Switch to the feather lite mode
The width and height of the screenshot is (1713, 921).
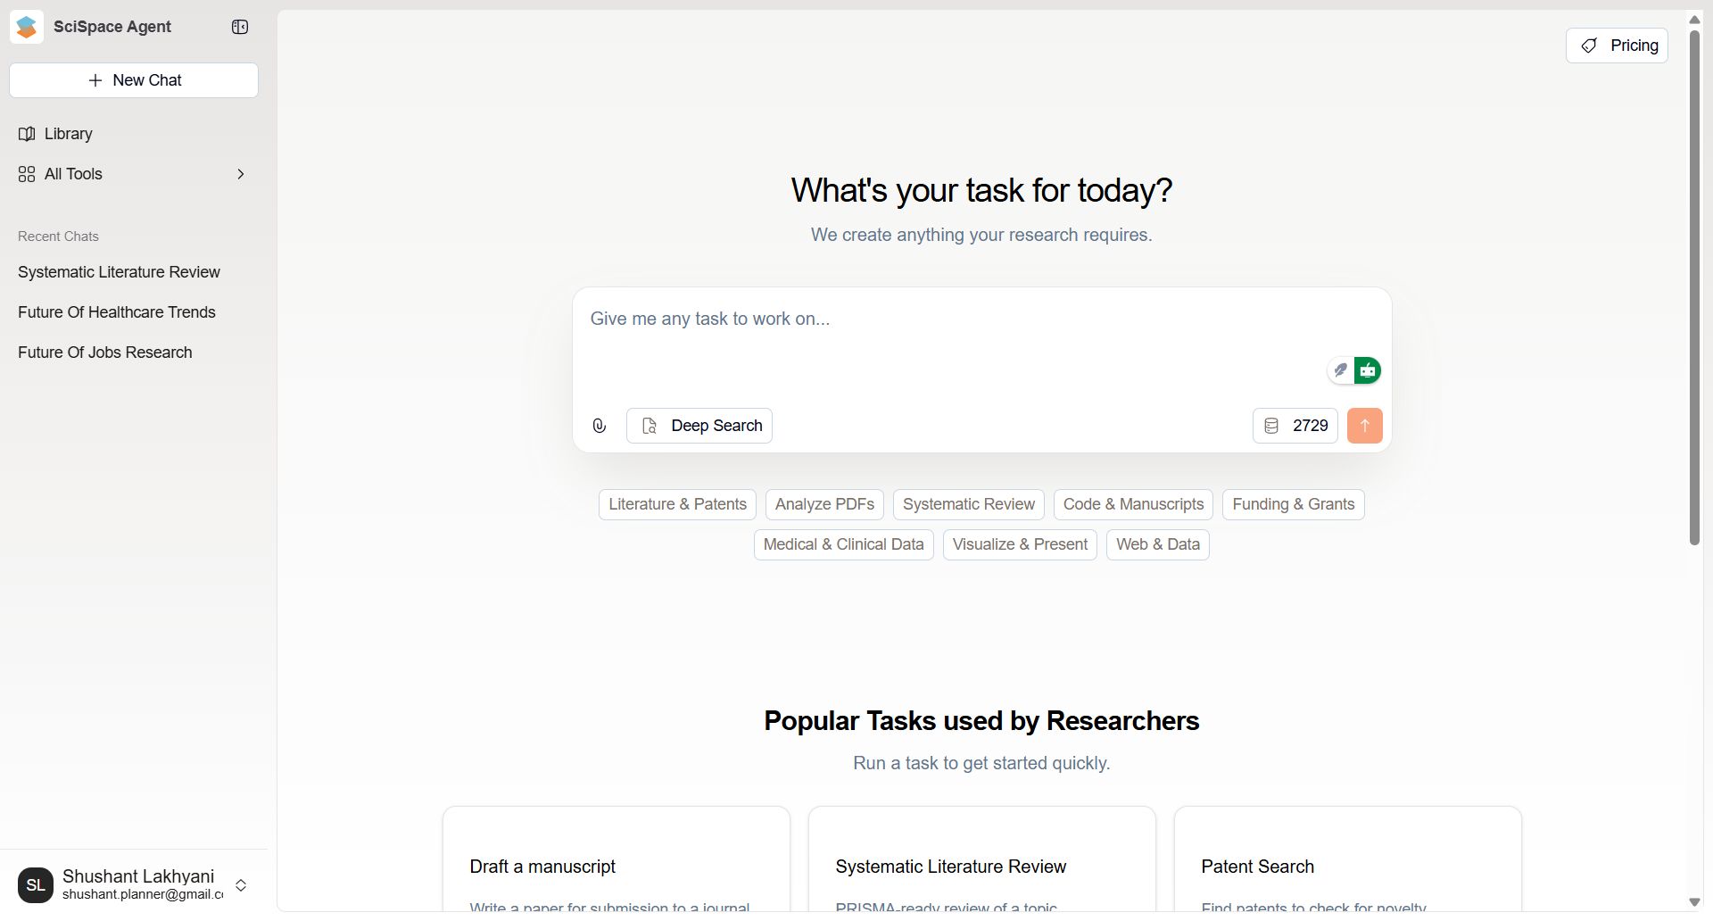[1340, 370]
